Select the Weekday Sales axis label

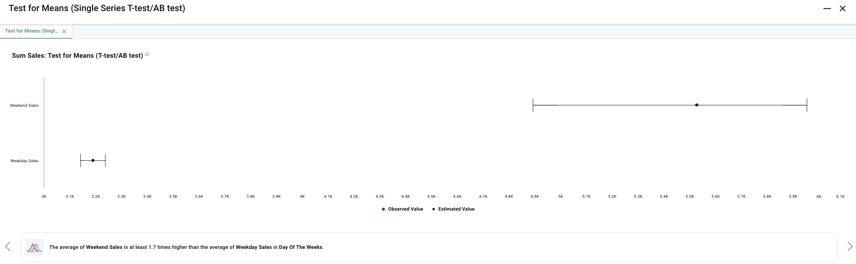pyautogui.click(x=24, y=161)
